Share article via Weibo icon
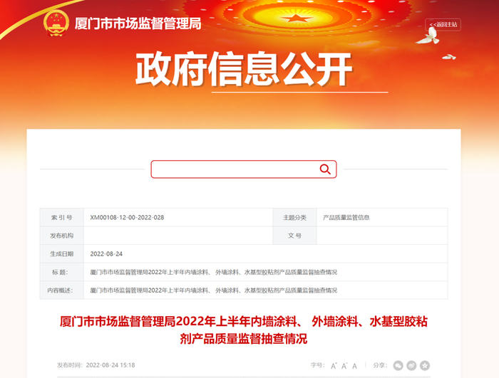The width and height of the screenshot is (499, 378). click(411, 366)
